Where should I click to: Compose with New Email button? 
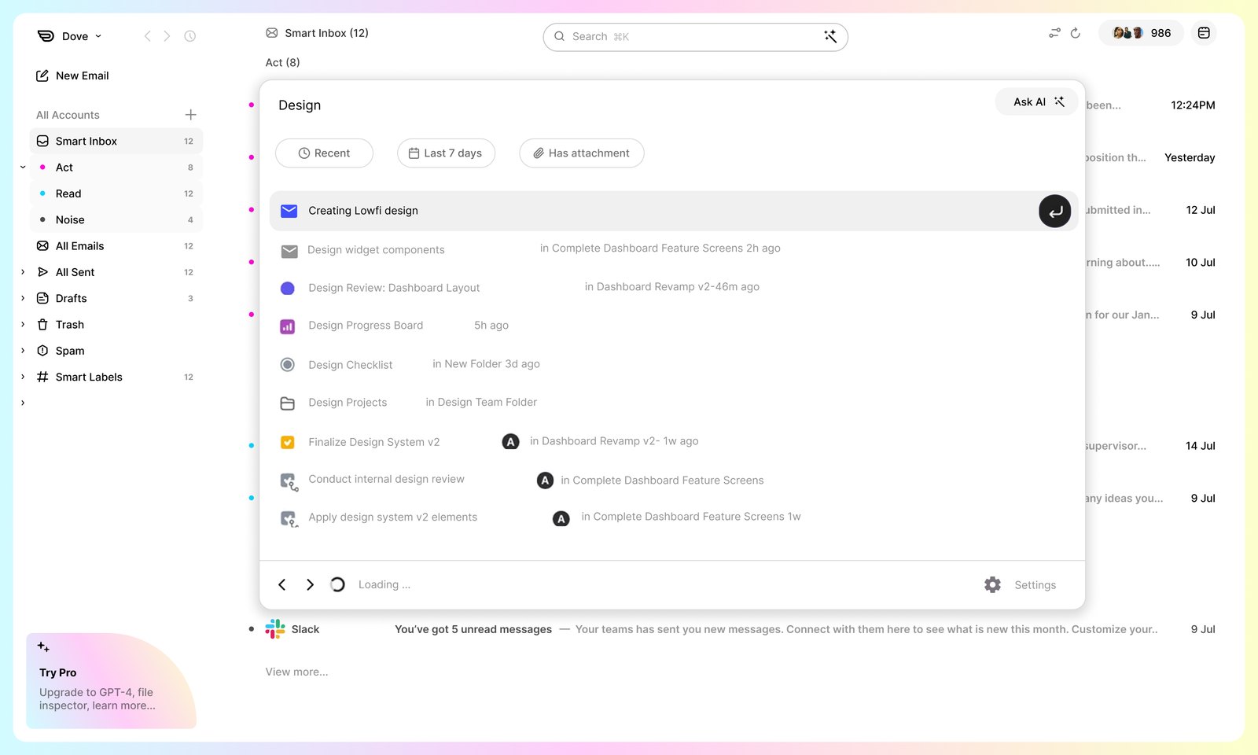(x=72, y=75)
